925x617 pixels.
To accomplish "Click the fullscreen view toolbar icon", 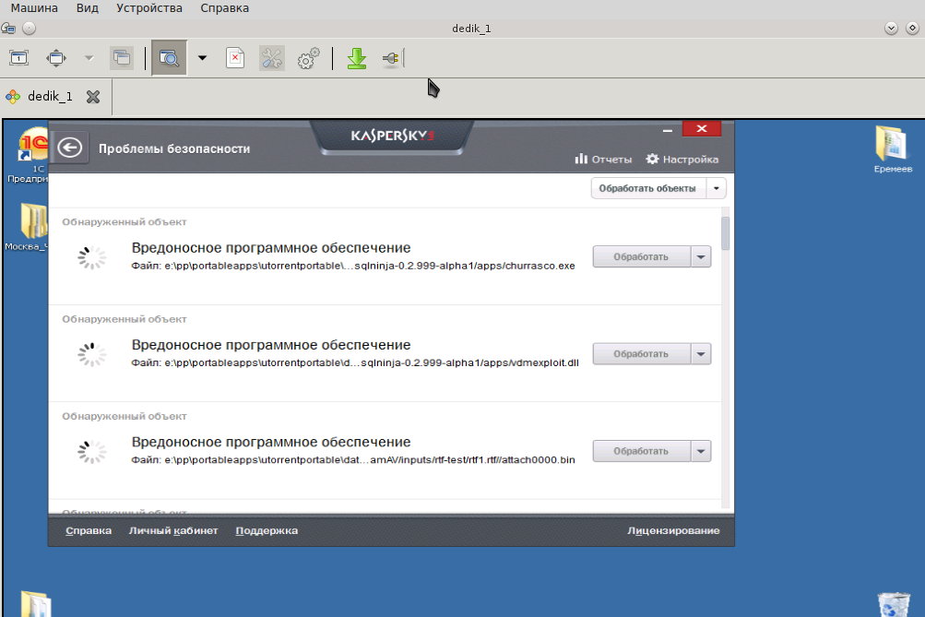I will [18, 58].
